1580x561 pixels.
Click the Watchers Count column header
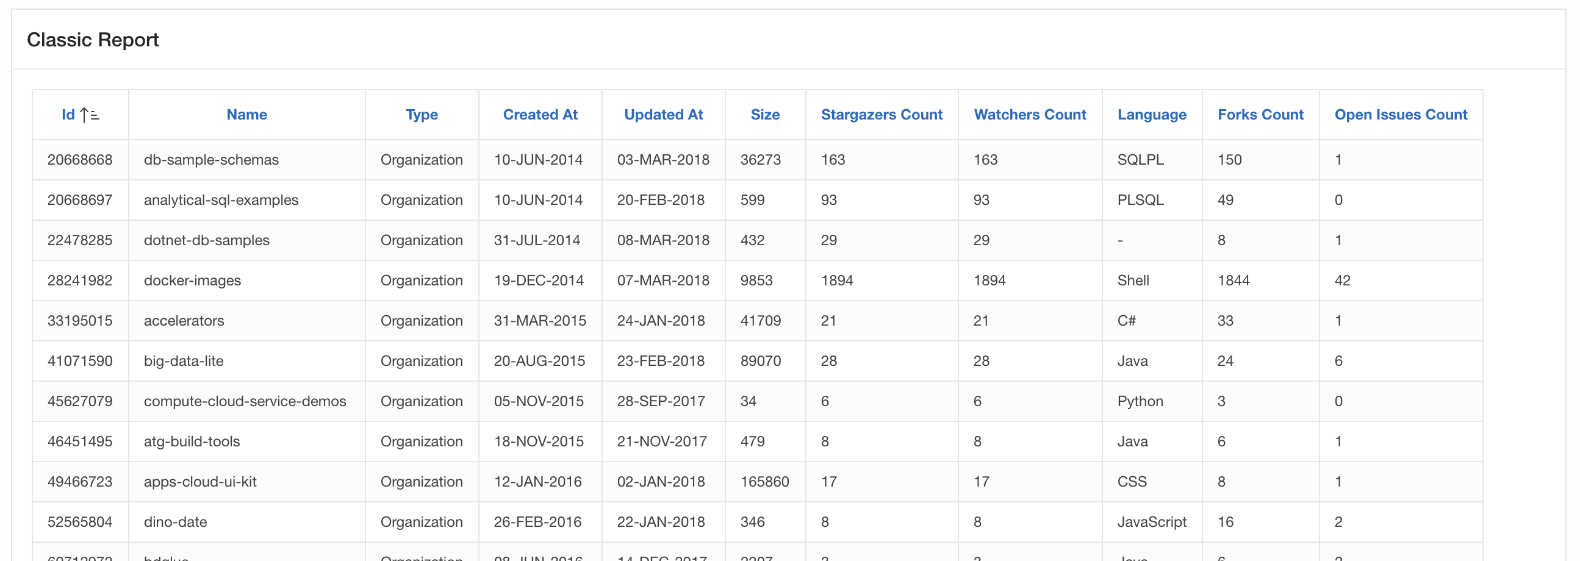click(1030, 115)
